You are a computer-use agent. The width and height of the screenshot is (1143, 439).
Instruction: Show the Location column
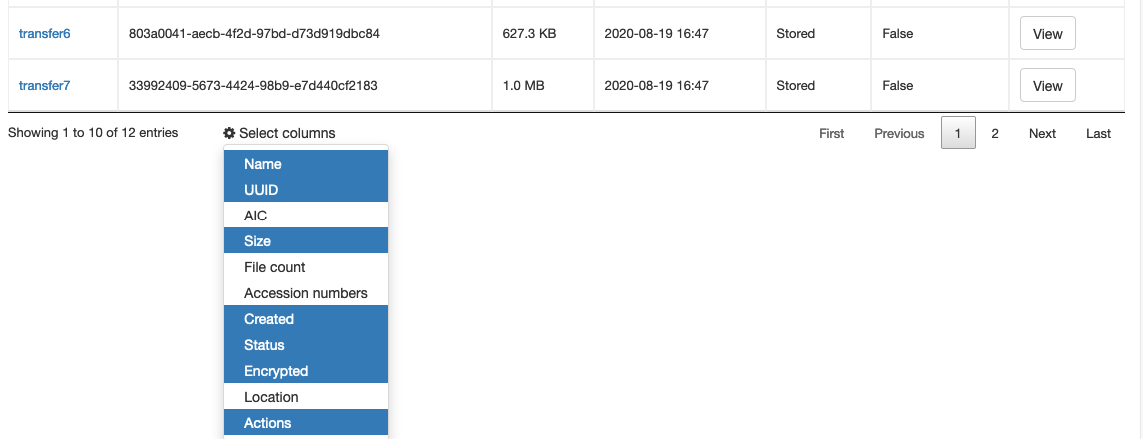[x=305, y=397]
